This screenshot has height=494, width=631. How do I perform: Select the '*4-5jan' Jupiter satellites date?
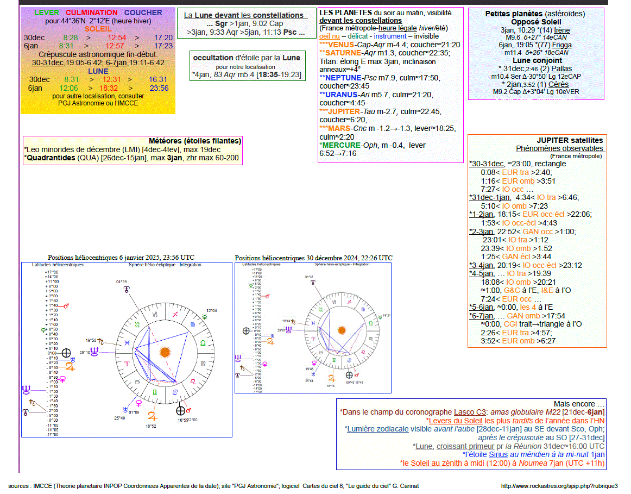pyautogui.click(x=481, y=274)
